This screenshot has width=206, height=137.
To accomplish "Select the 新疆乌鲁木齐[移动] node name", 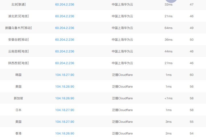I will coord(18,28).
